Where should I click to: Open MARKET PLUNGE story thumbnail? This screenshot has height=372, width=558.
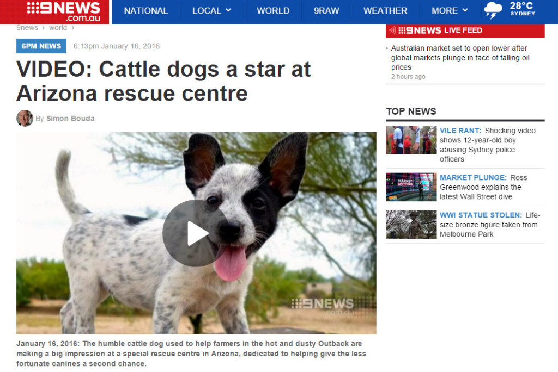point(411,187)
